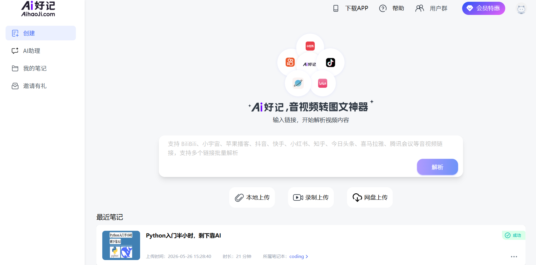This screenshot has height=265, width=536.
Task: Click the 小宇宙 planet platform icon
Action: tap(298, 83)
